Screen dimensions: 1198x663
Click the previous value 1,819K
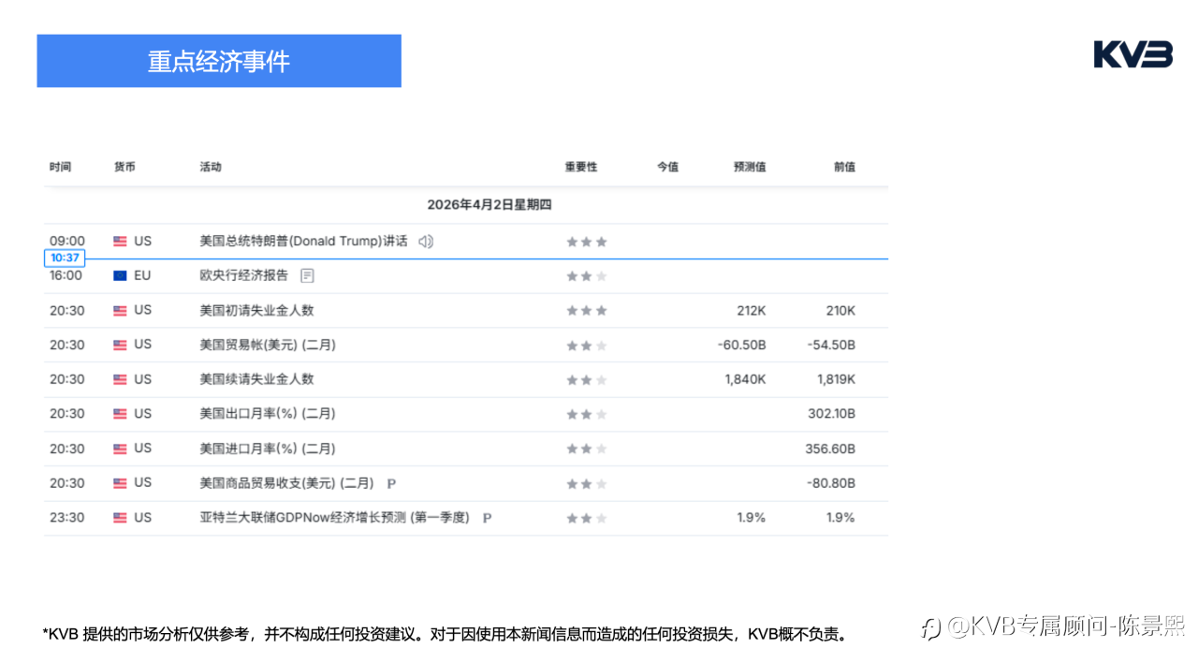[x=835, y=379]
